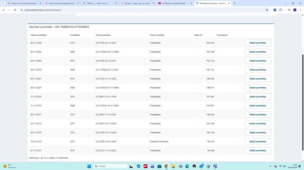Open the Chrome three-dot menu
Screen dimensions: 304x170
[x=301, y=10]
